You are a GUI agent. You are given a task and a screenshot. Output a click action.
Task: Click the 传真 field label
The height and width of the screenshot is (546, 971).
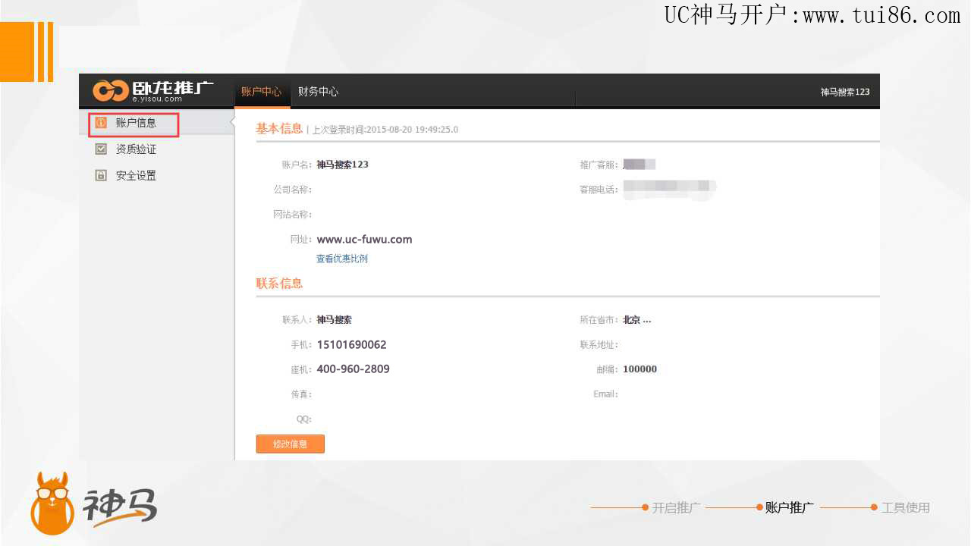[x=301, y=394]
